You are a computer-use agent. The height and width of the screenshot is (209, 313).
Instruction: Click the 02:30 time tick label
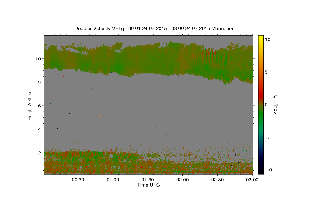coord(217,180)
